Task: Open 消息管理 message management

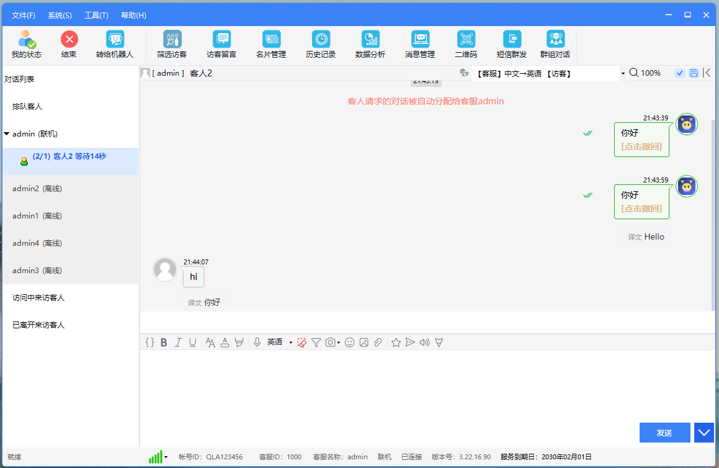Action: (419, 45)
